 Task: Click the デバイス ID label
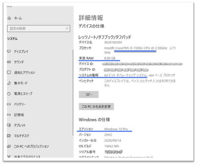point(86,64)
